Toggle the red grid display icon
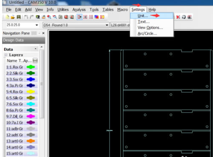213x157 pixels. (91, 17)
